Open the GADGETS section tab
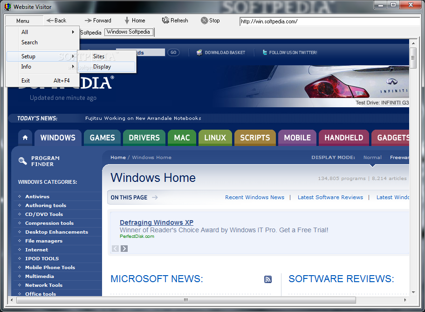Viewport: 425px width, 312px height. pos(391,138)
